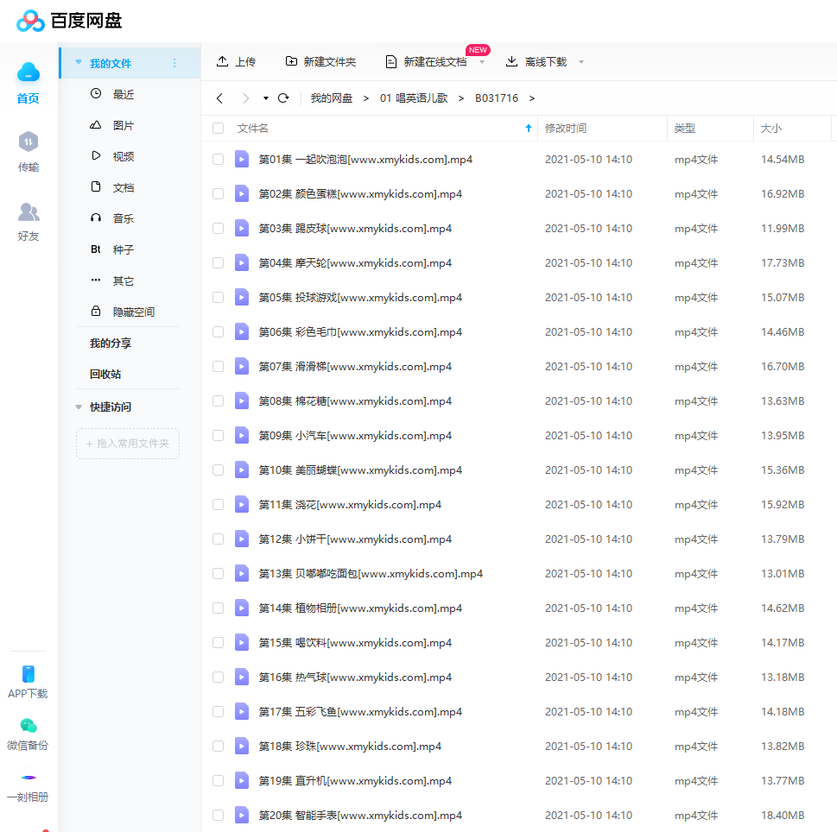Collapse the 快捷访问 section

[78, 407]
